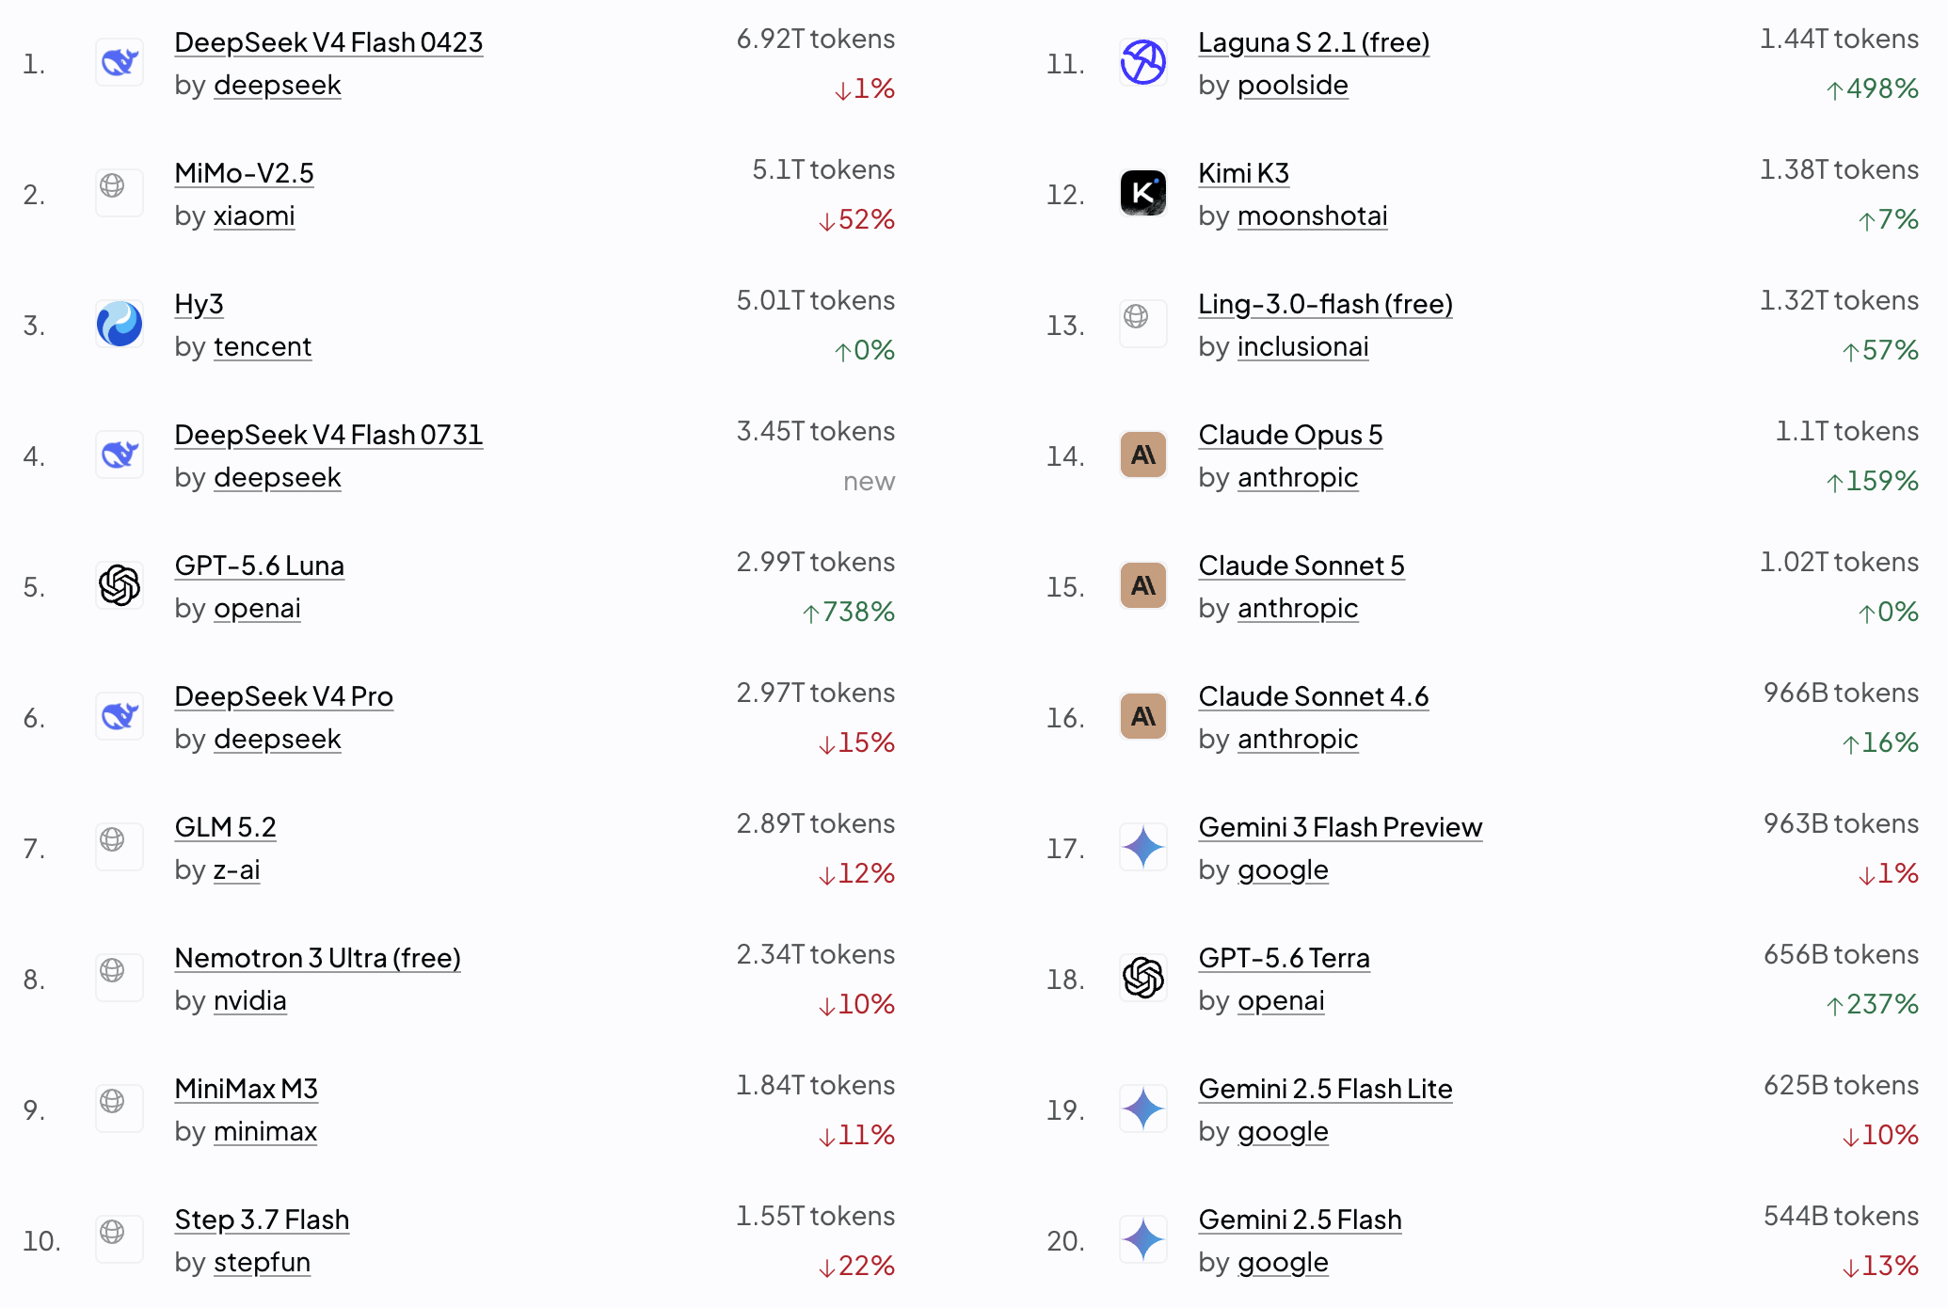The height and width of the screenshot is (1308, 1948).
Task: Open the Ling-3.0-flash (free) model link
Action: (x=1325, y=304)
